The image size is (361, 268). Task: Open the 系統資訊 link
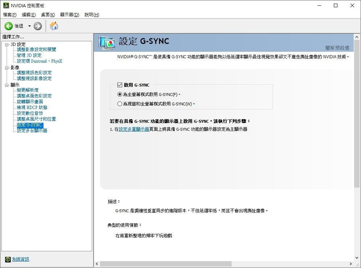pos(21,259)
